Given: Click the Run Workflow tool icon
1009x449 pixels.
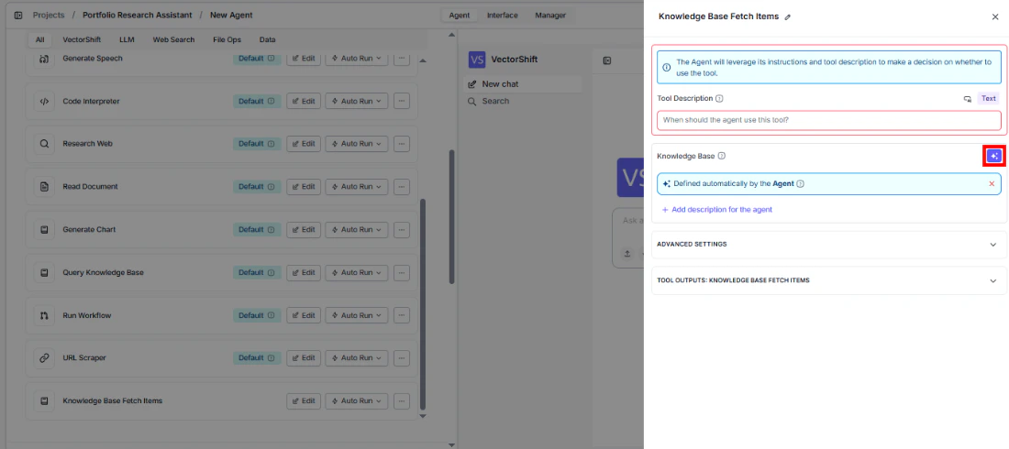Looking at the screenshot, I should (44, 315).
